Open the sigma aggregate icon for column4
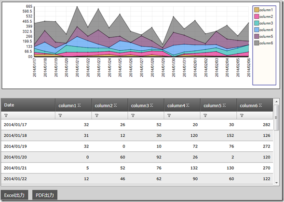284x202 pixels. (x=188, y=105)
